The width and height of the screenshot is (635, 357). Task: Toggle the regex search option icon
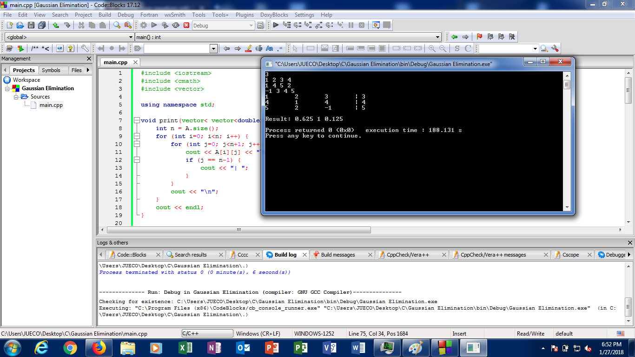point(280,48)
